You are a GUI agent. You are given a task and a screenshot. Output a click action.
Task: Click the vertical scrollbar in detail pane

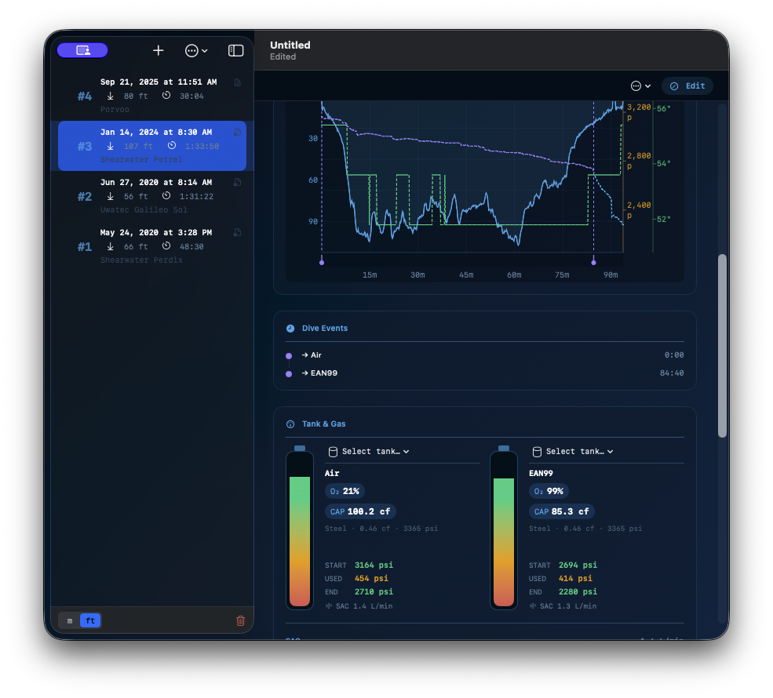(x=722, y=345)
